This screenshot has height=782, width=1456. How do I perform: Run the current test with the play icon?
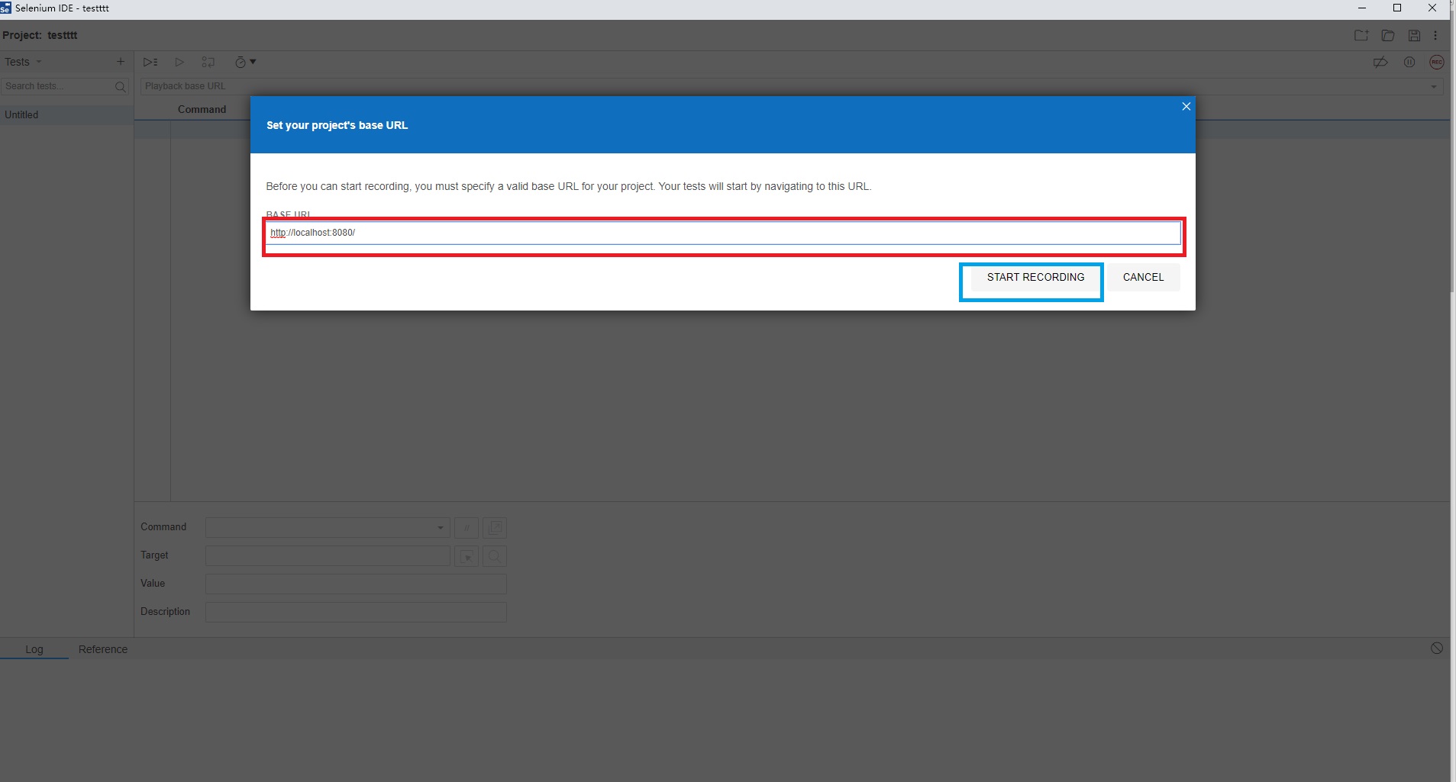tap(179, 63)
